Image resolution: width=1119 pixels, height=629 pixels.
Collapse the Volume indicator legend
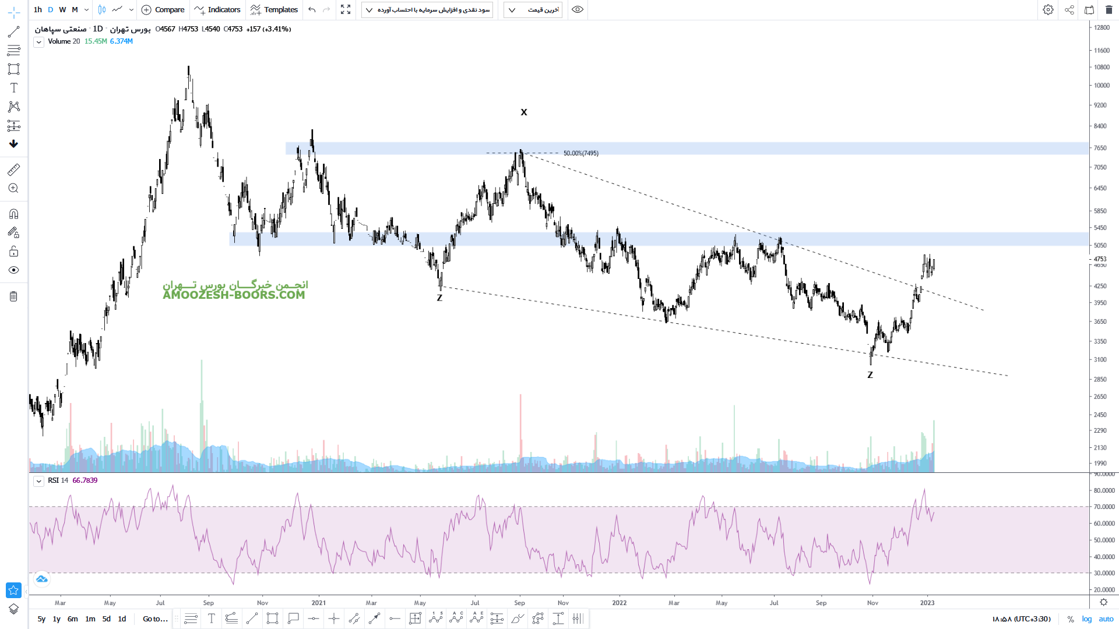(38, 42)
